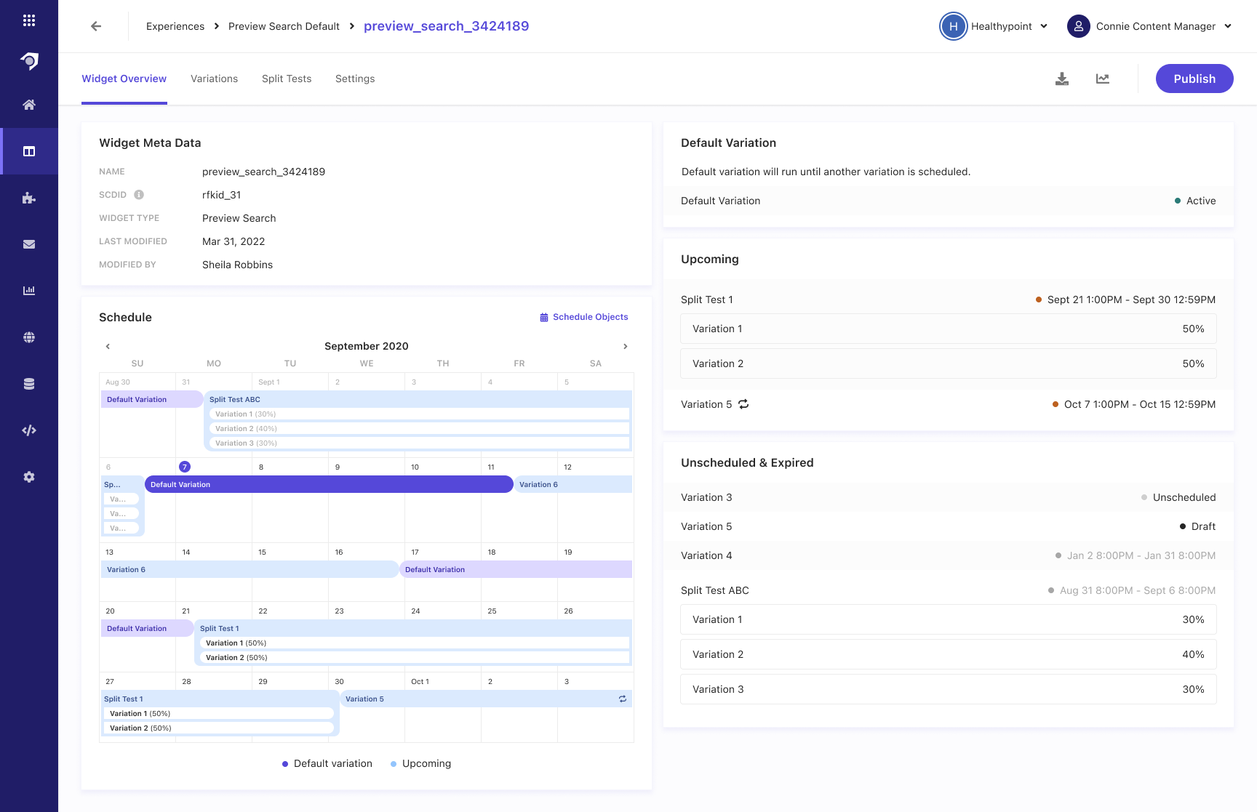Navigate to Experiences breadcrumb
The image size is (1257, 812).
point(175,26)
